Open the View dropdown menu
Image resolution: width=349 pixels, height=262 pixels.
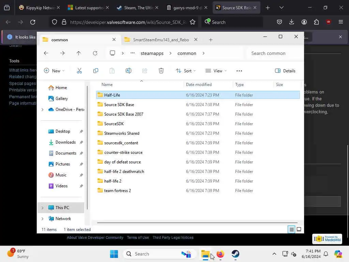pos(216,71)
